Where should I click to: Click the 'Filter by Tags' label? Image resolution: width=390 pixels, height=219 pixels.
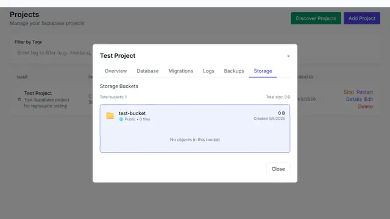[28, 42]
